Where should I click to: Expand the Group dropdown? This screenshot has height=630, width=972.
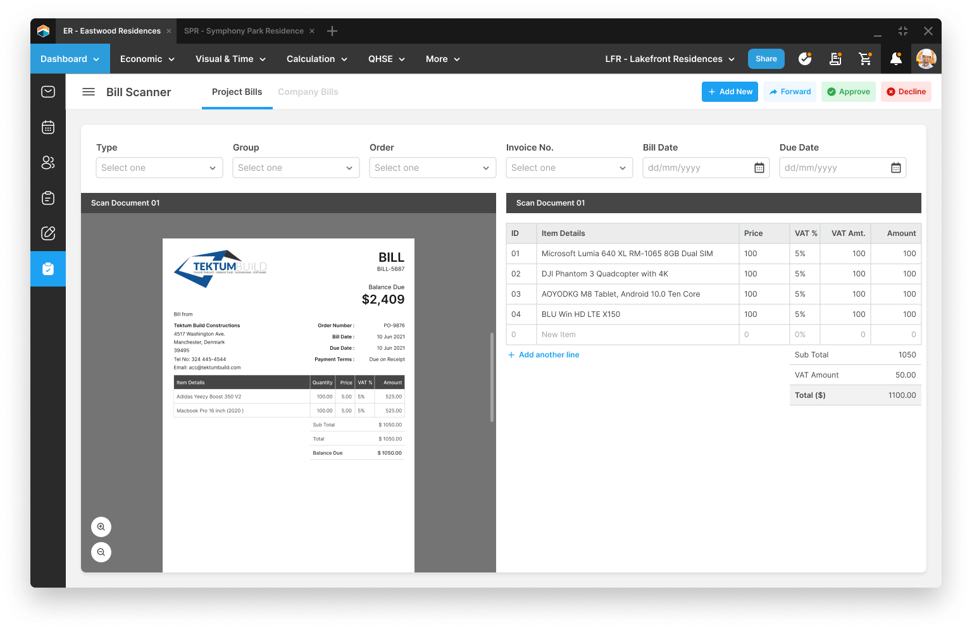[x=296, y=168]
